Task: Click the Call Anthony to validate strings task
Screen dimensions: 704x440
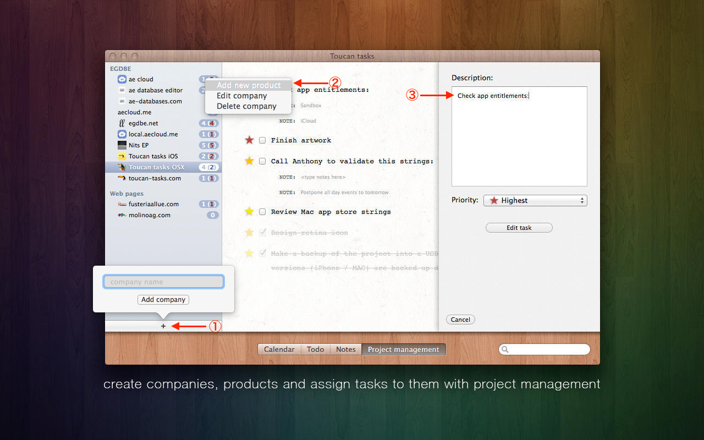Action: pos(352,161)
